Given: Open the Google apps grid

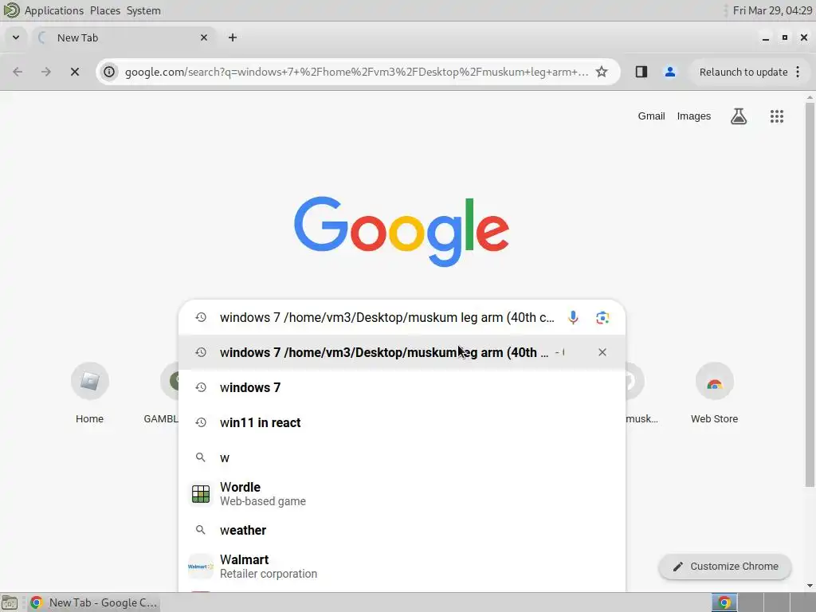Looking at the screenshot, I should (776, 116).
